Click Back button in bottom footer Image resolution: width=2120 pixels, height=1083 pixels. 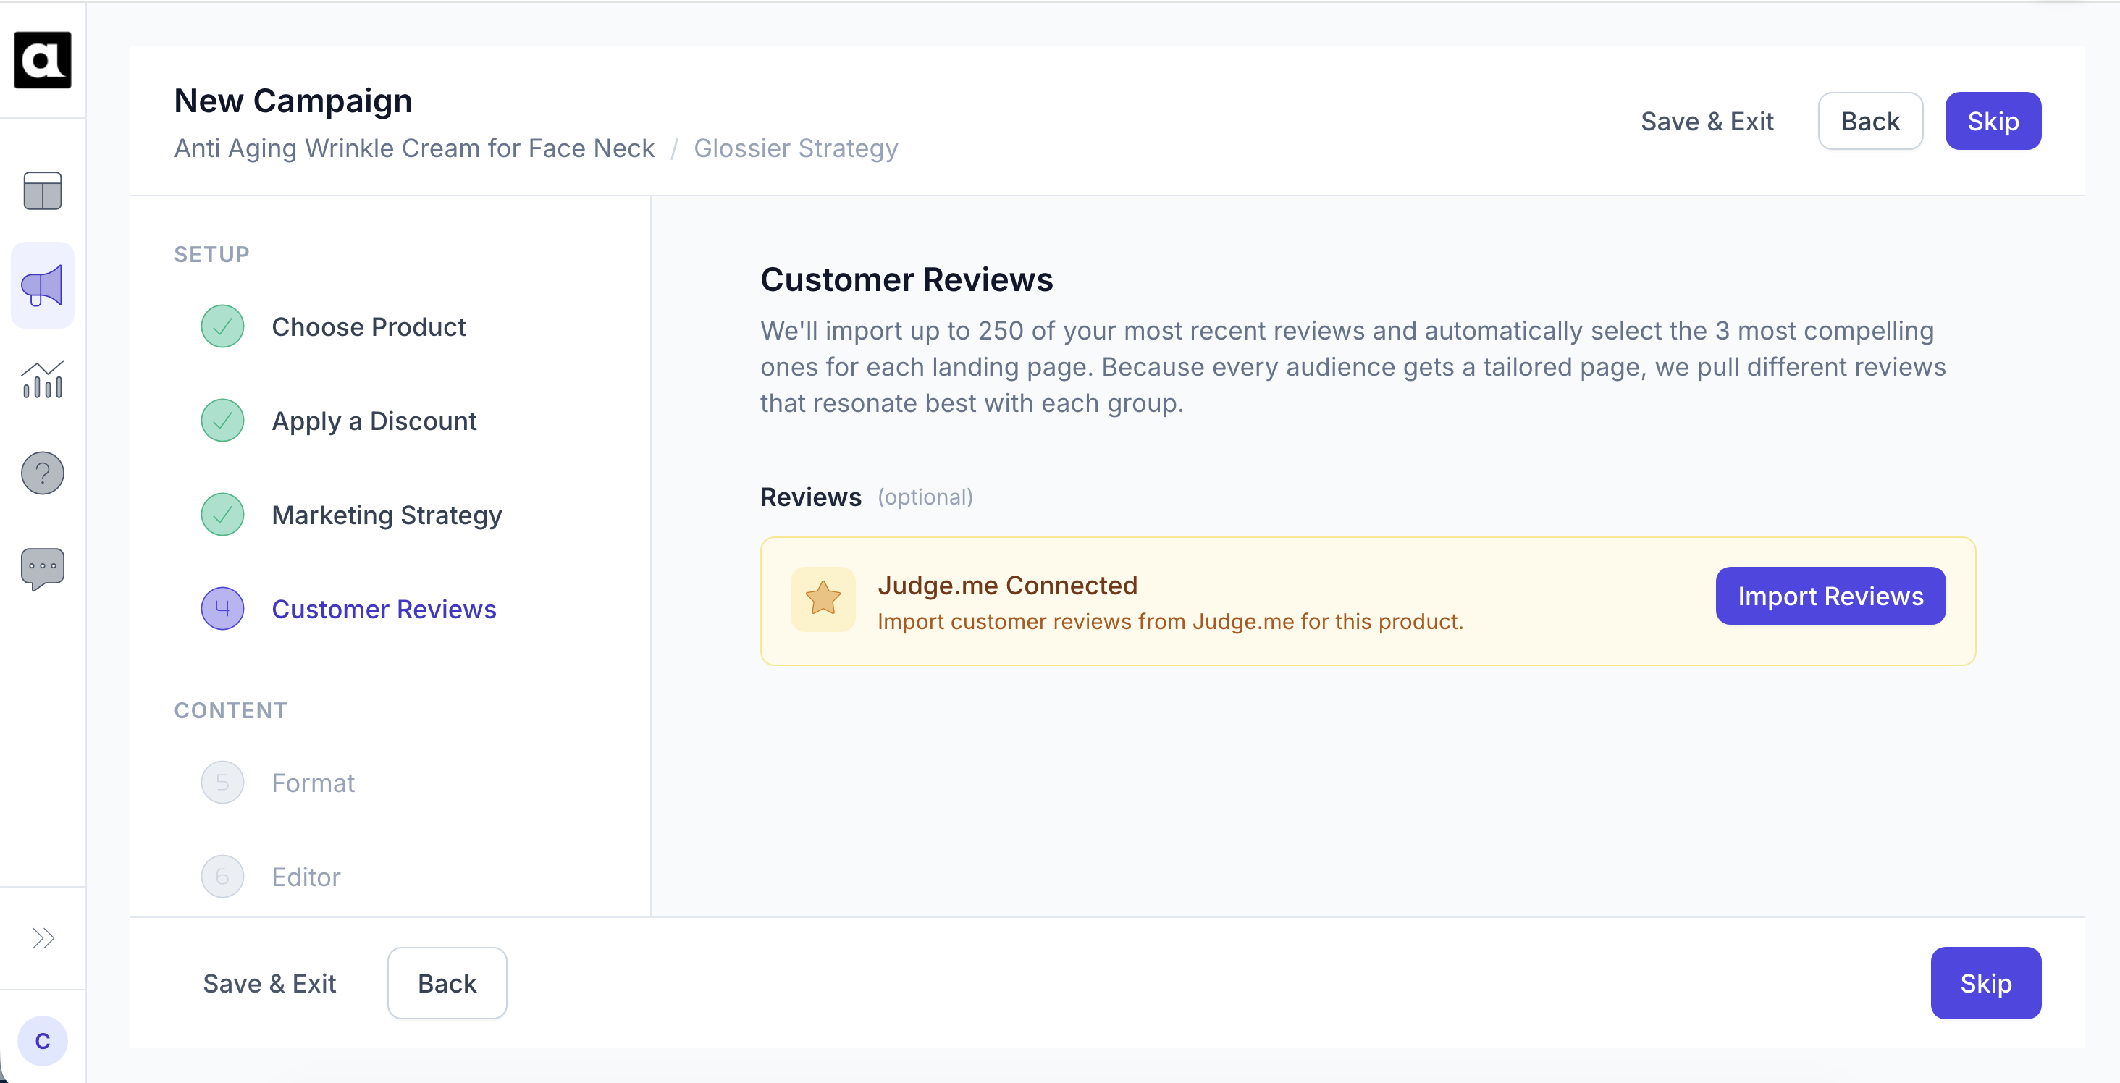pos(447,982)
